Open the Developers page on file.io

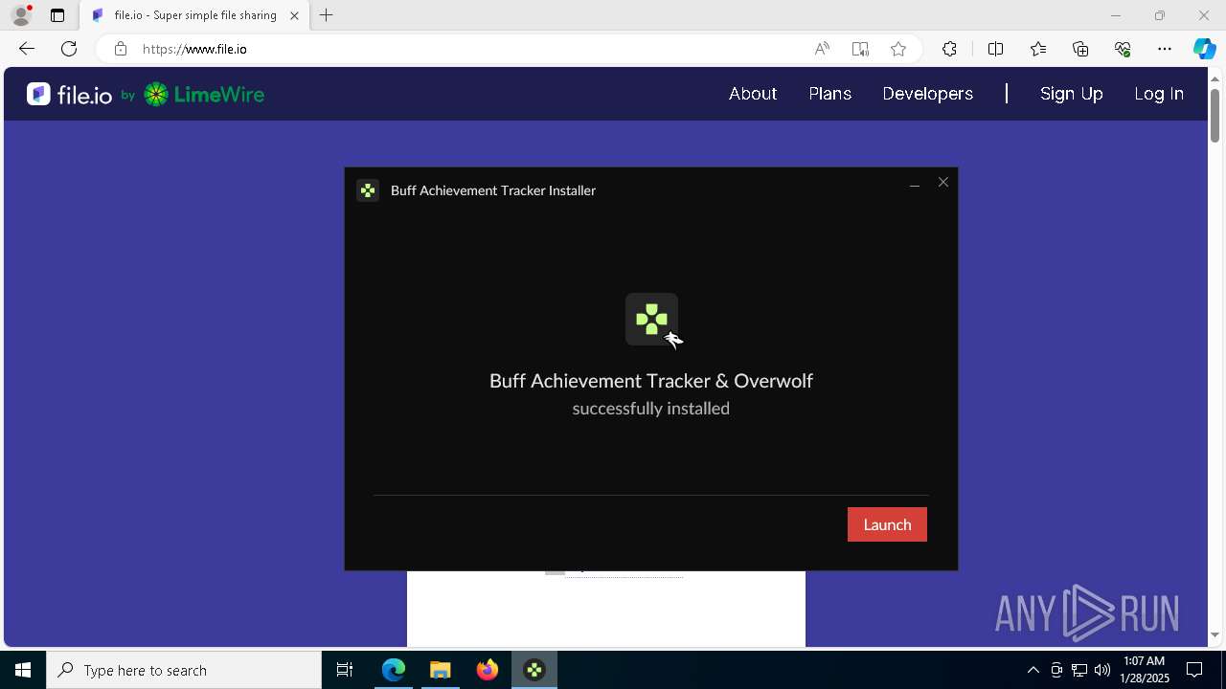[927, 94]
